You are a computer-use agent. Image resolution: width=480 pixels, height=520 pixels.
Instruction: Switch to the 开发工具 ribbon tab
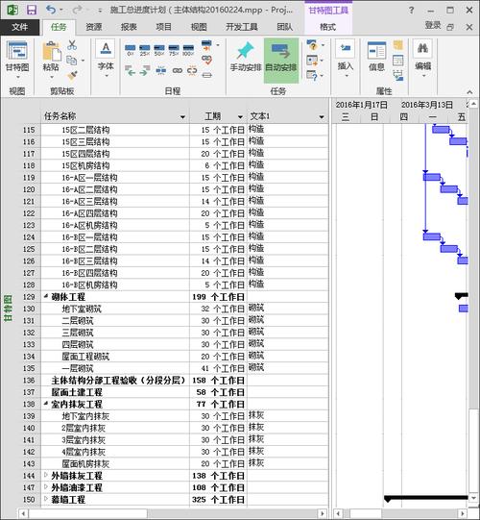tap(242, 27)
